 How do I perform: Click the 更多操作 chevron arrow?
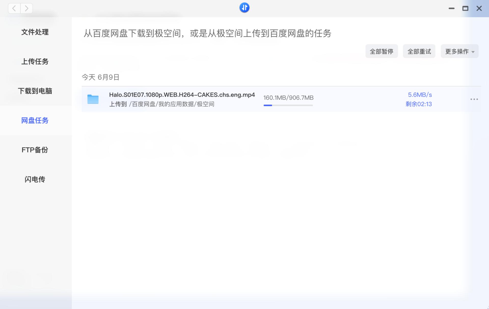point(473,51)
